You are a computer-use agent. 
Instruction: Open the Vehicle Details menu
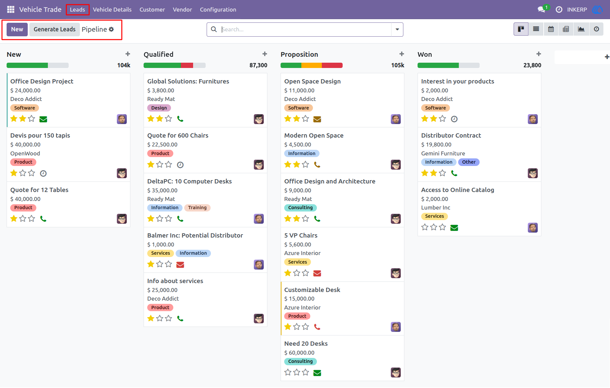coord(112,10)
